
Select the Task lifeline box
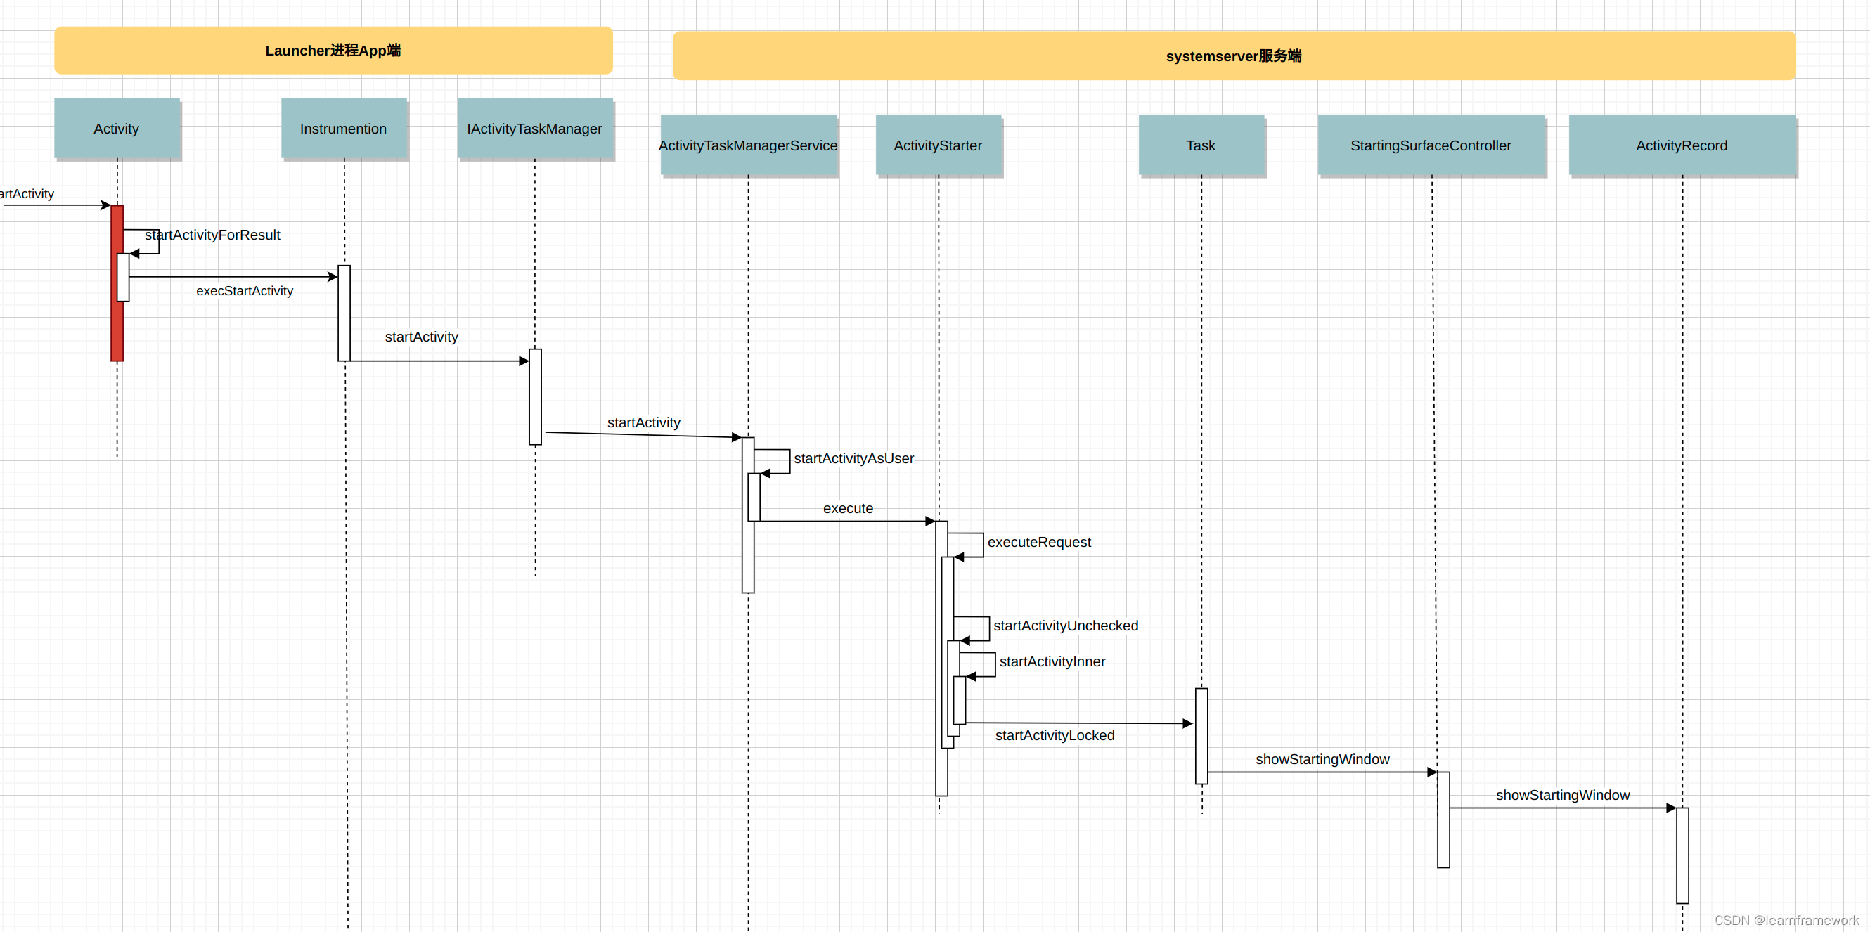click(1201, 145)
